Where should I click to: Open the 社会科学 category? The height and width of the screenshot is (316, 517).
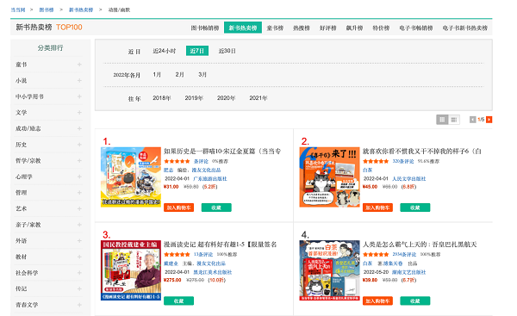[x=27, y=273]
